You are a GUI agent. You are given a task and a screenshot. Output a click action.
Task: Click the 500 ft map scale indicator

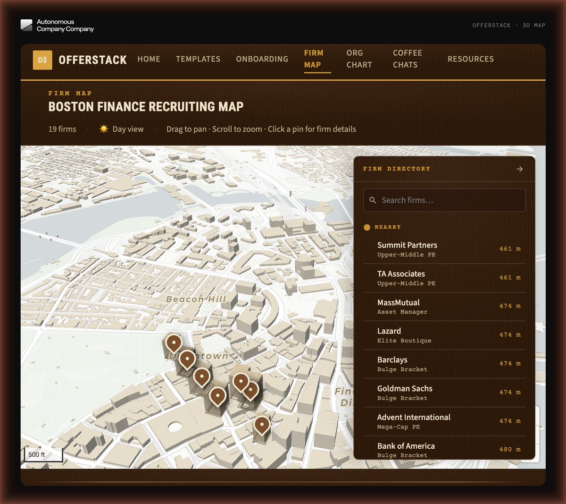click(x=43, y=454)
